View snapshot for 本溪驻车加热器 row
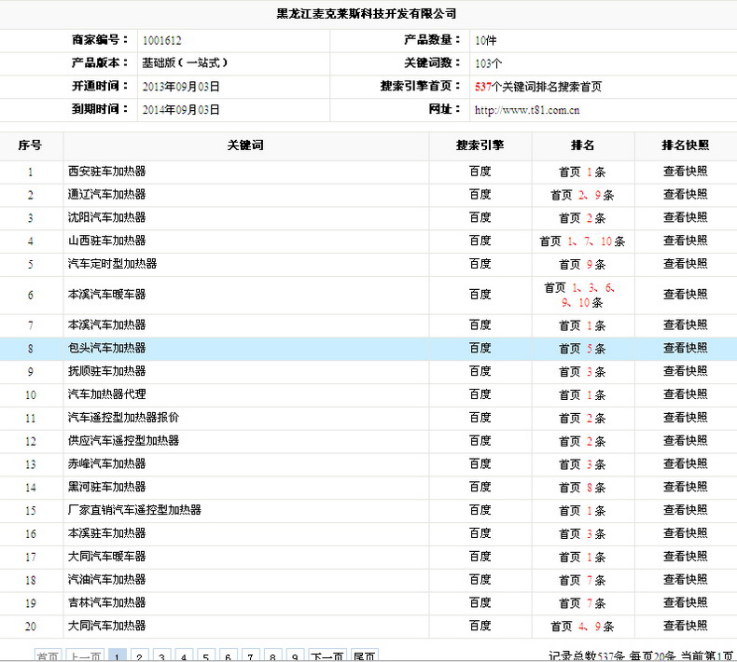737x662 pixels. tap(685, 533)
